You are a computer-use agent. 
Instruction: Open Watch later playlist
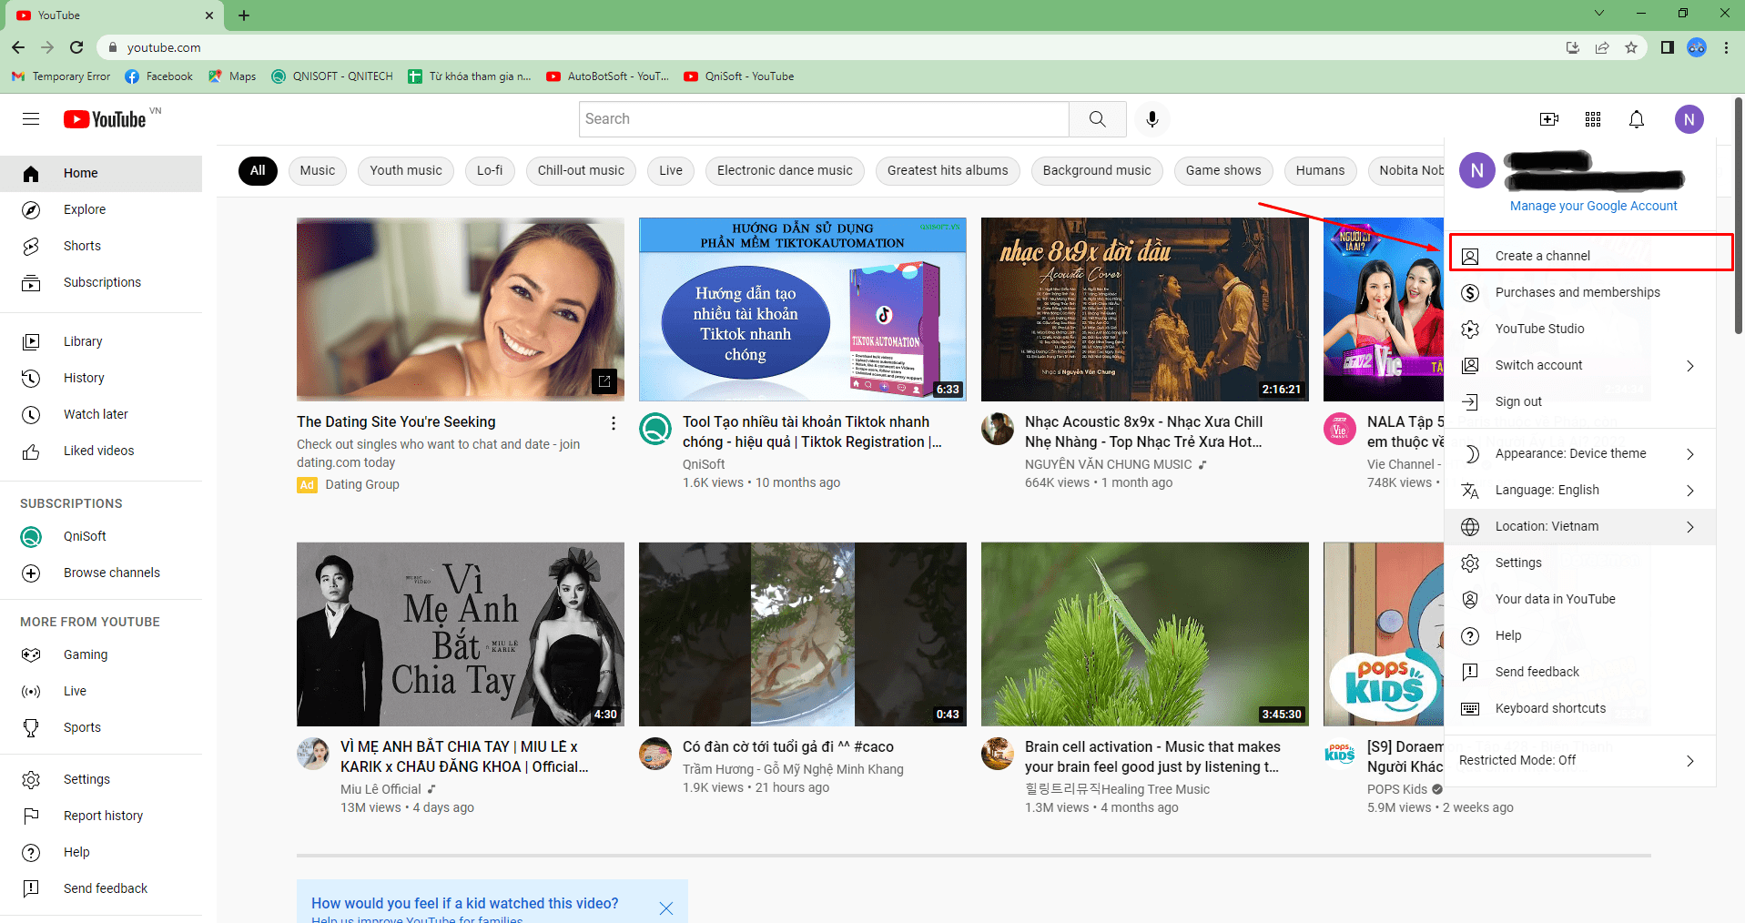pyautogui.click(x=101, y=414)
